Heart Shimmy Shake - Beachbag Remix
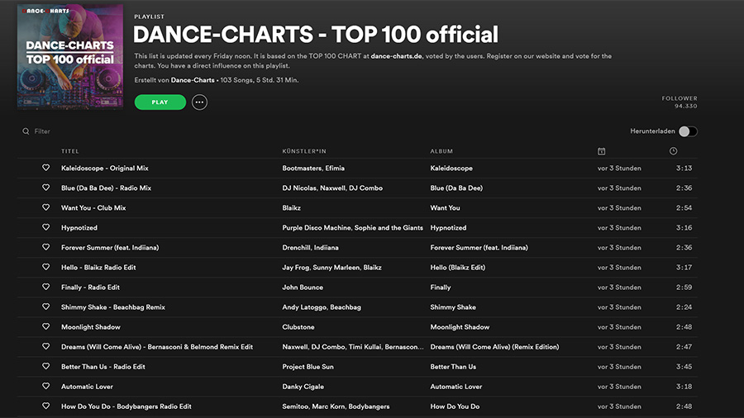Image resolution: width=744 pixels, height=418 pixels. (x=46, y=307)
